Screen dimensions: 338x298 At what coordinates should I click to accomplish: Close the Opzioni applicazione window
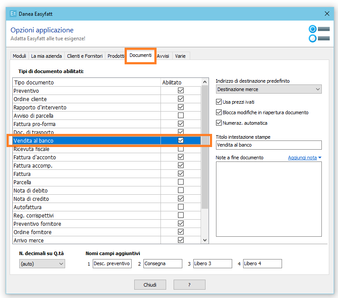[327, 14]
